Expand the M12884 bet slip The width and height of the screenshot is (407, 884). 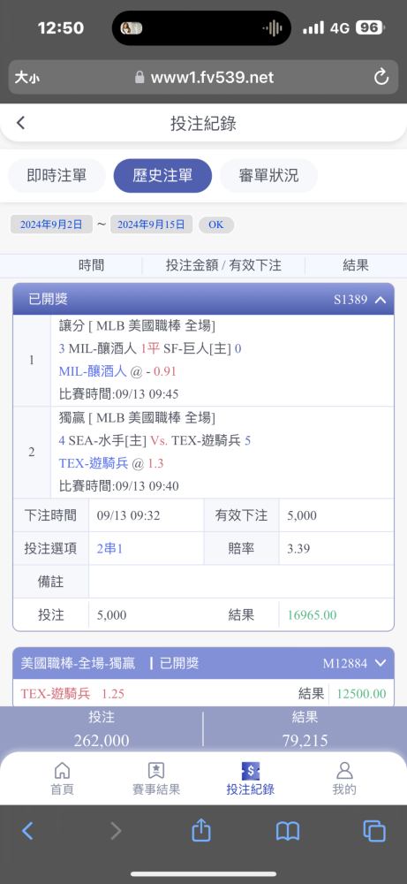[x=381, y=663]
